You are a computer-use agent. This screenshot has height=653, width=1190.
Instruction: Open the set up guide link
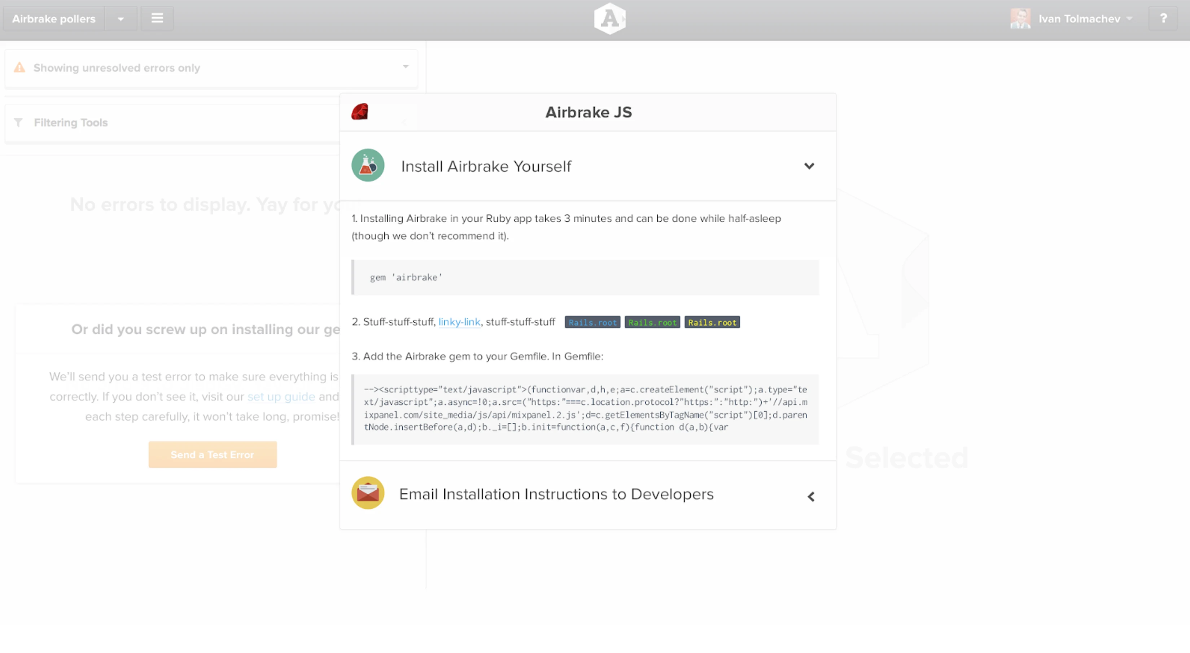click(x=281, y=397)
